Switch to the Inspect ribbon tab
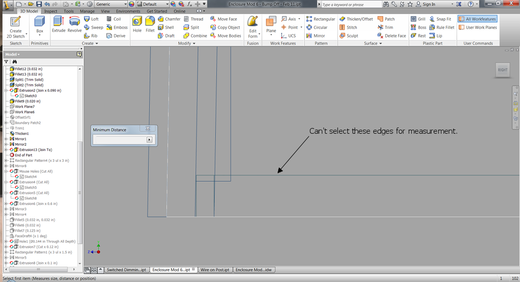This screenshot has height=282, width=520. (51, 11)
